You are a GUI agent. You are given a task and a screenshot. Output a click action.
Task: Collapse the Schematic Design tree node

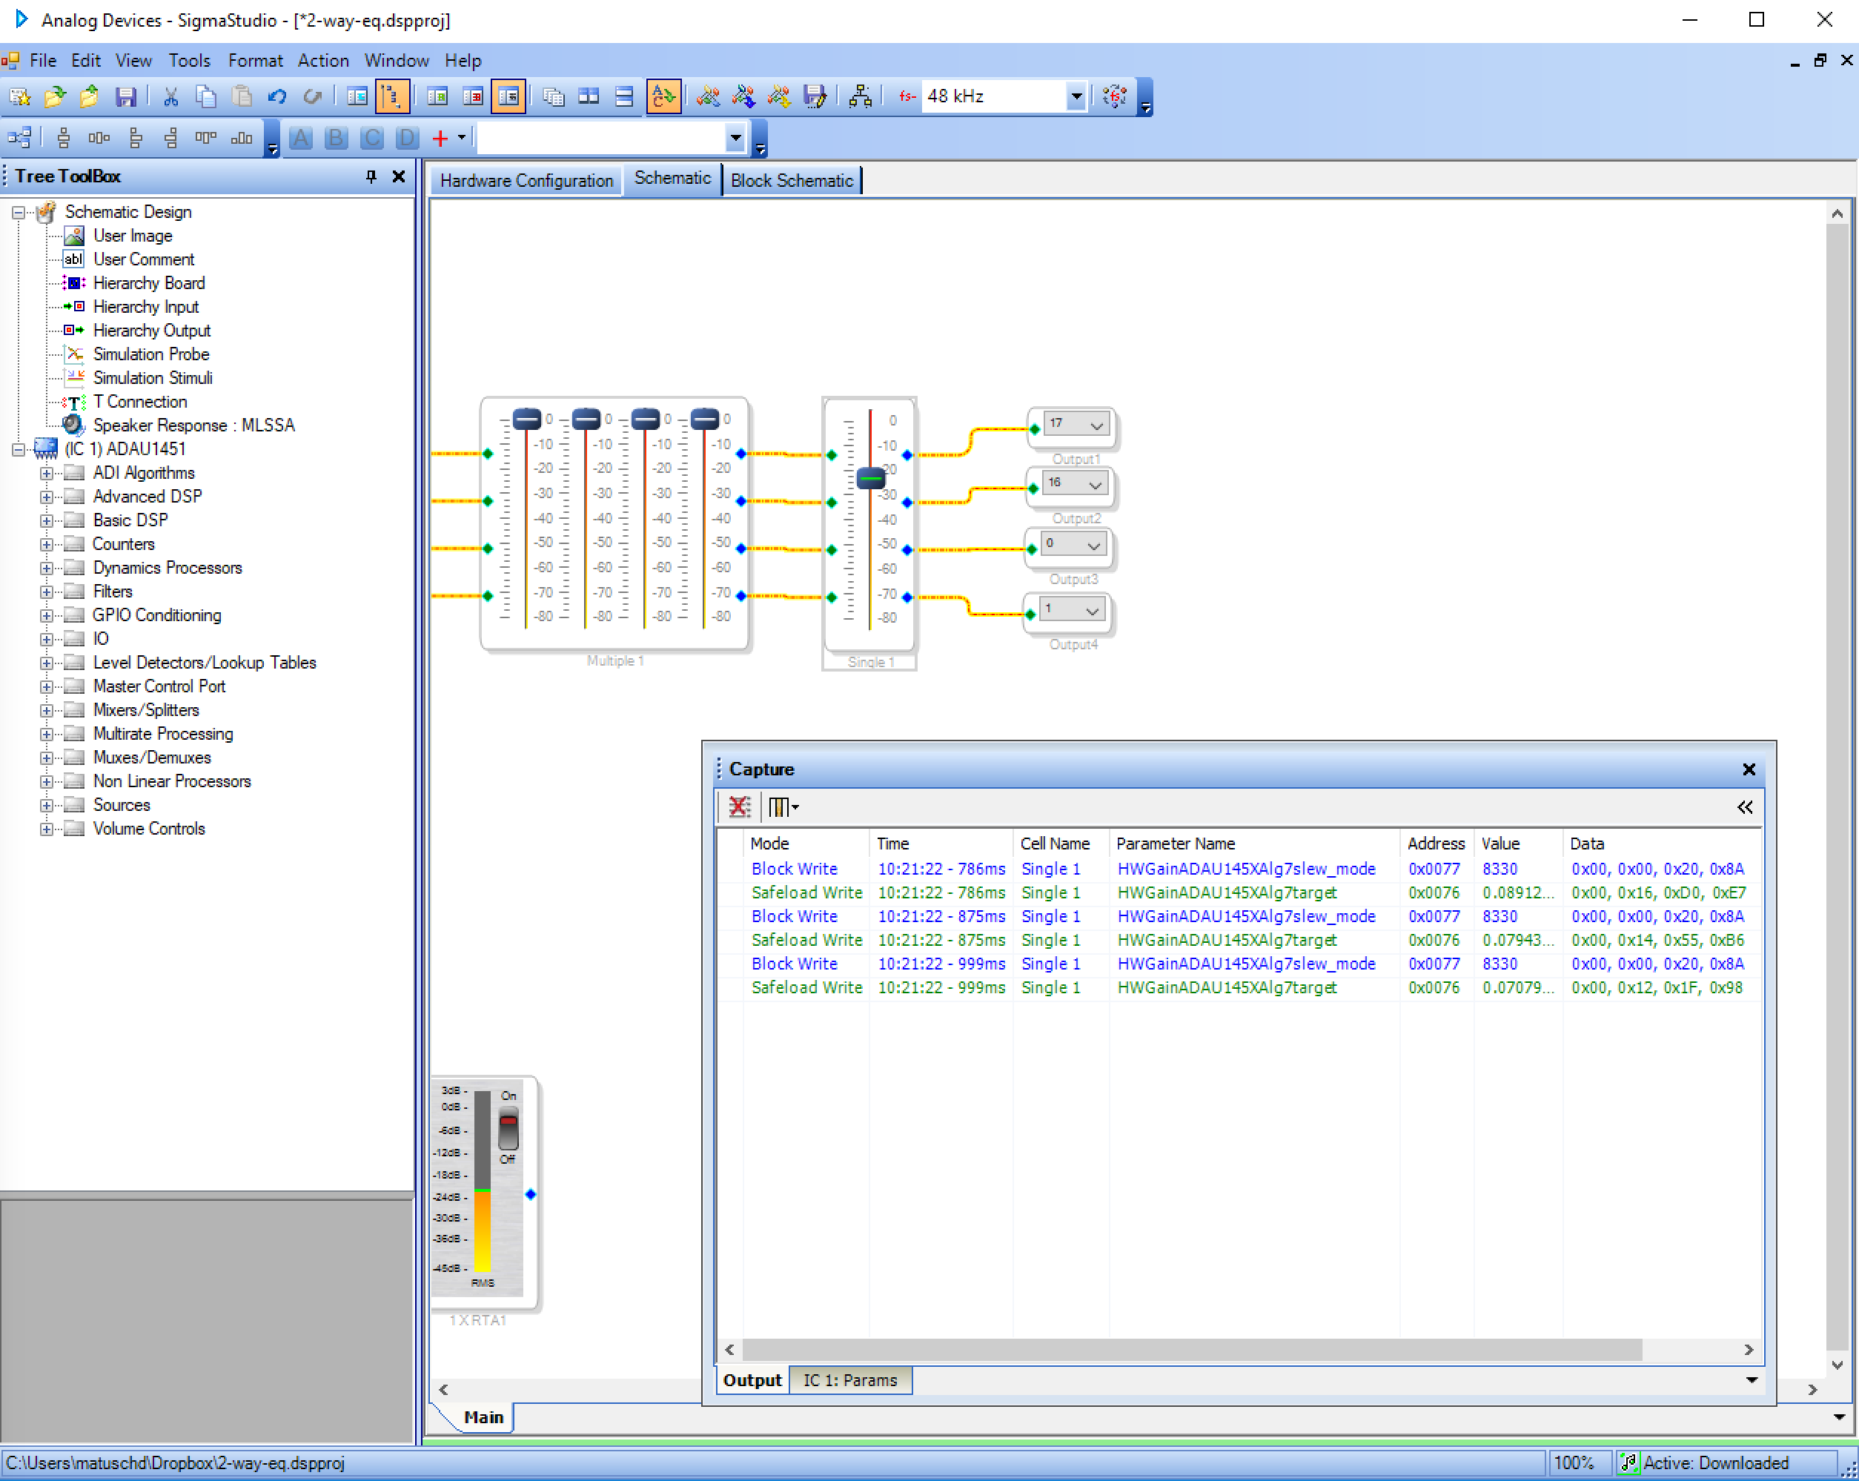tap(18, 212)
